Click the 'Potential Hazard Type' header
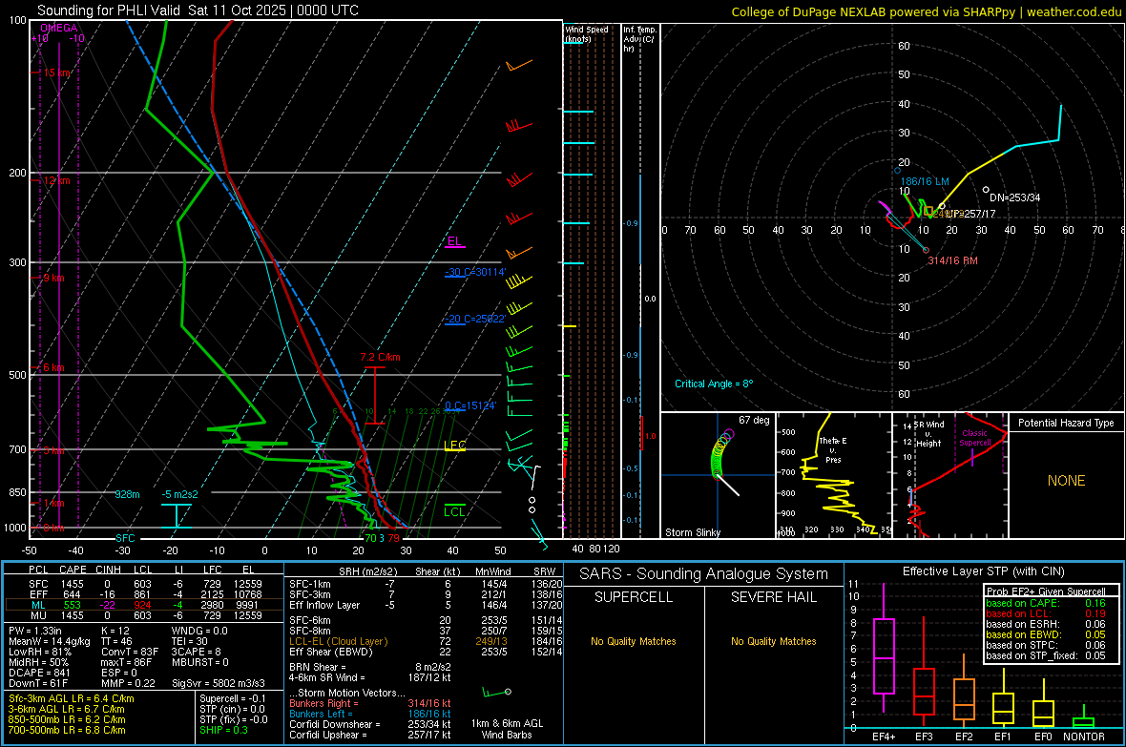The image size is (1126, 747). pos(1066,423)
